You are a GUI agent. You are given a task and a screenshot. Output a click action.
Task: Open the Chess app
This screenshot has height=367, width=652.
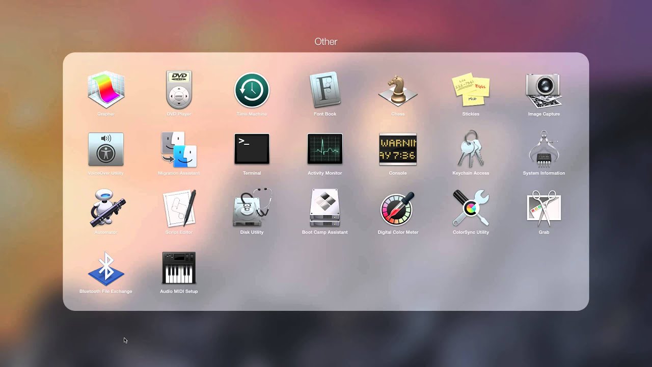point(398,90)
